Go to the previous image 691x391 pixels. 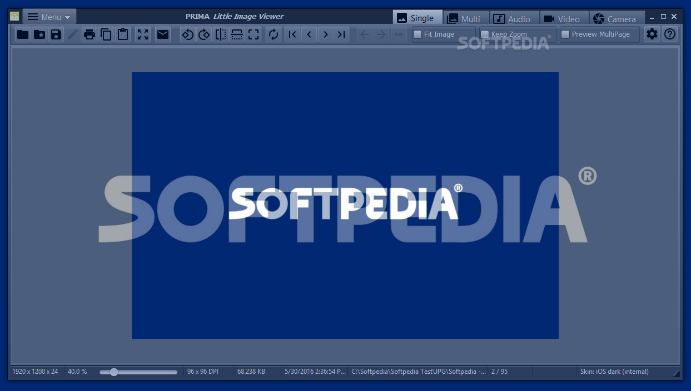click(309, 35)
